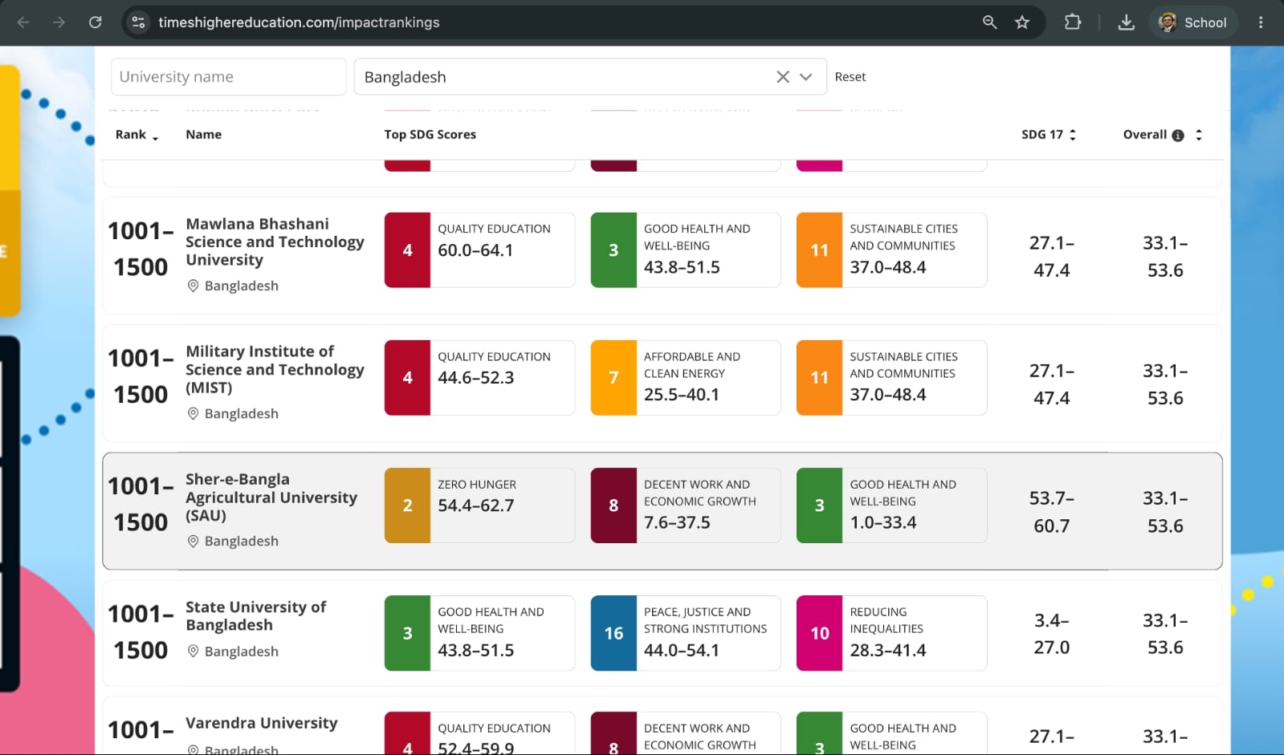Click SDG 10 pink badge for State University
Viewport: 1284px width, 755px height.
[819, 633]
